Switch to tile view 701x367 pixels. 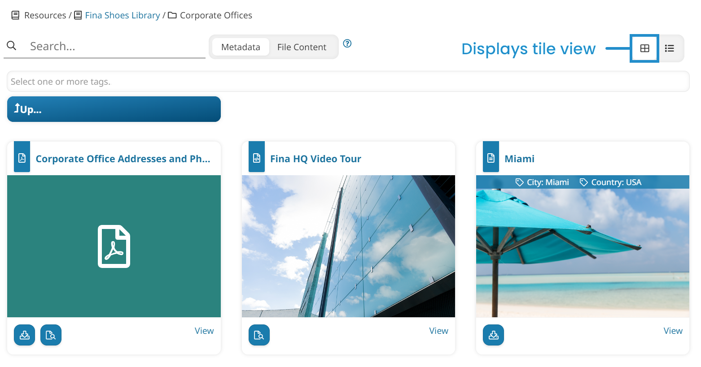644,48
